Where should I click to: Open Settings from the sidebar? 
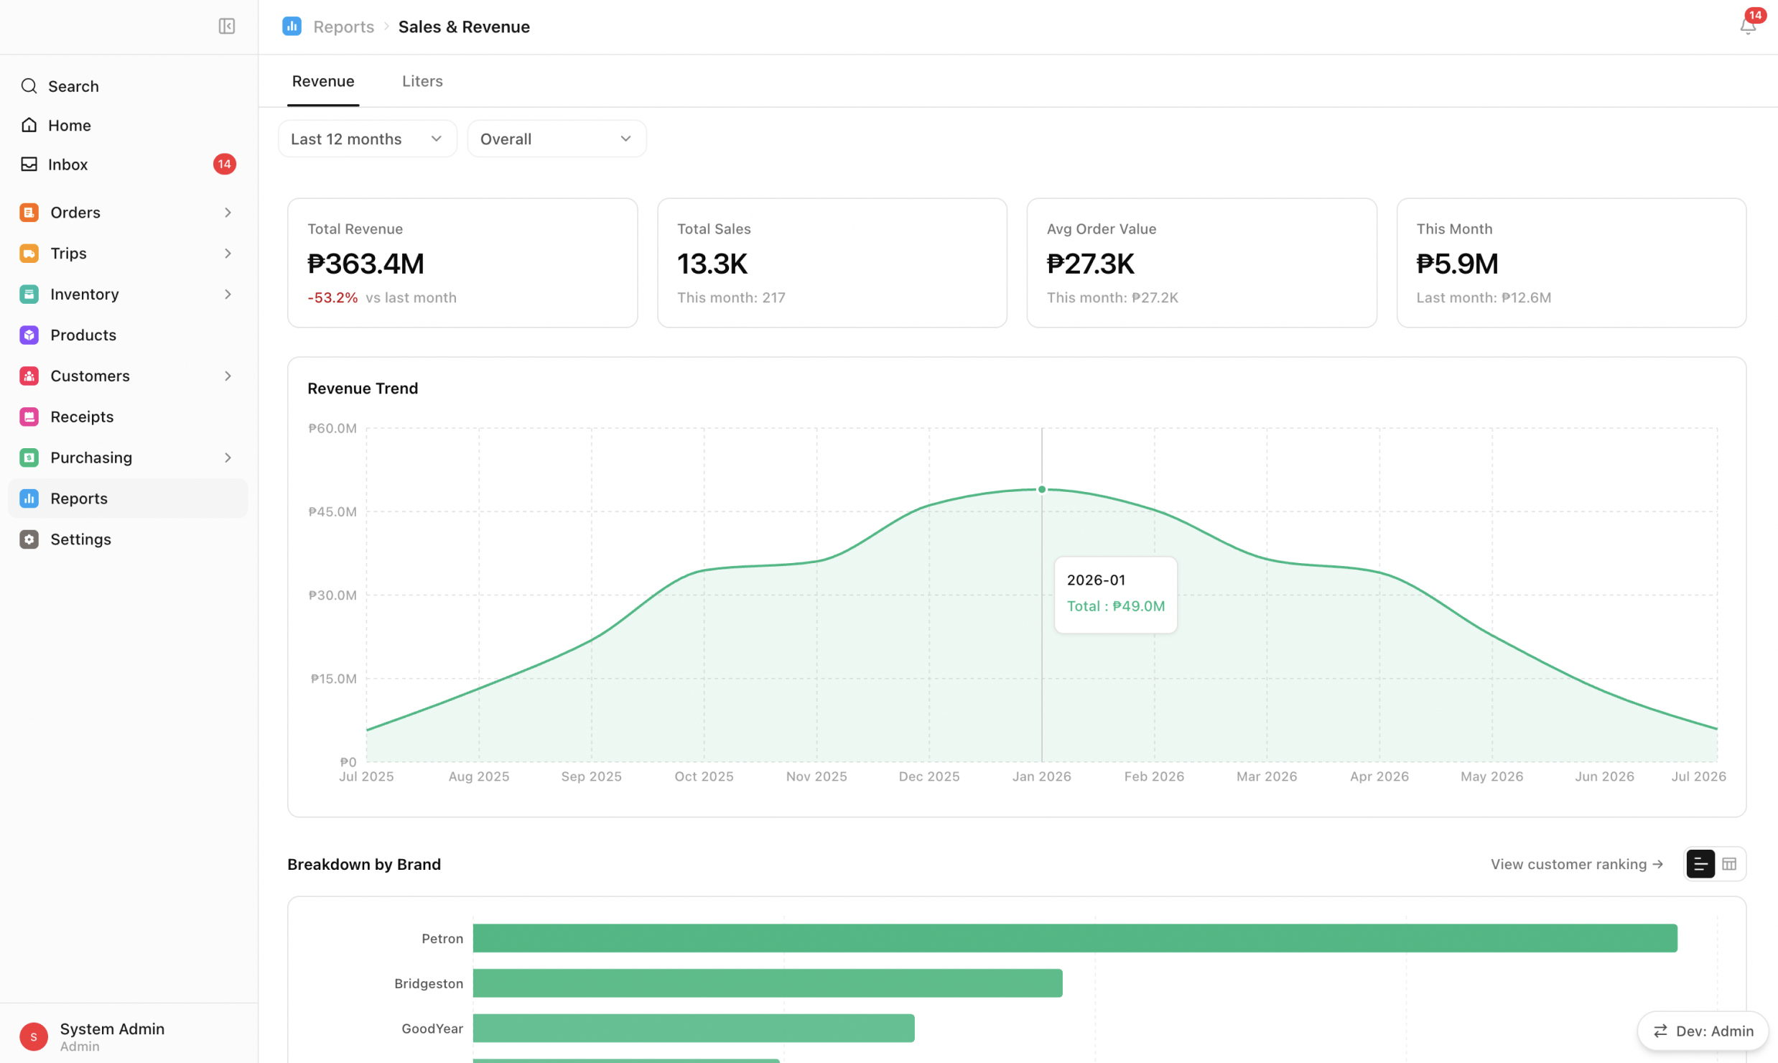coord(127,540)
